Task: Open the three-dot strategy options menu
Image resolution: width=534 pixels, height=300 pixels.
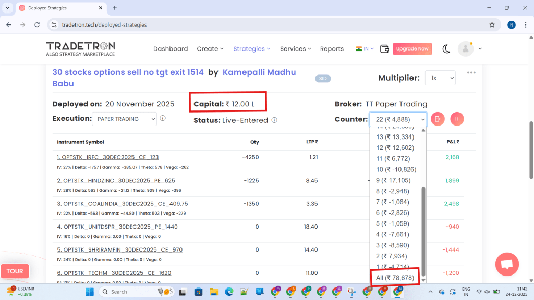Action: coord(471,73)
